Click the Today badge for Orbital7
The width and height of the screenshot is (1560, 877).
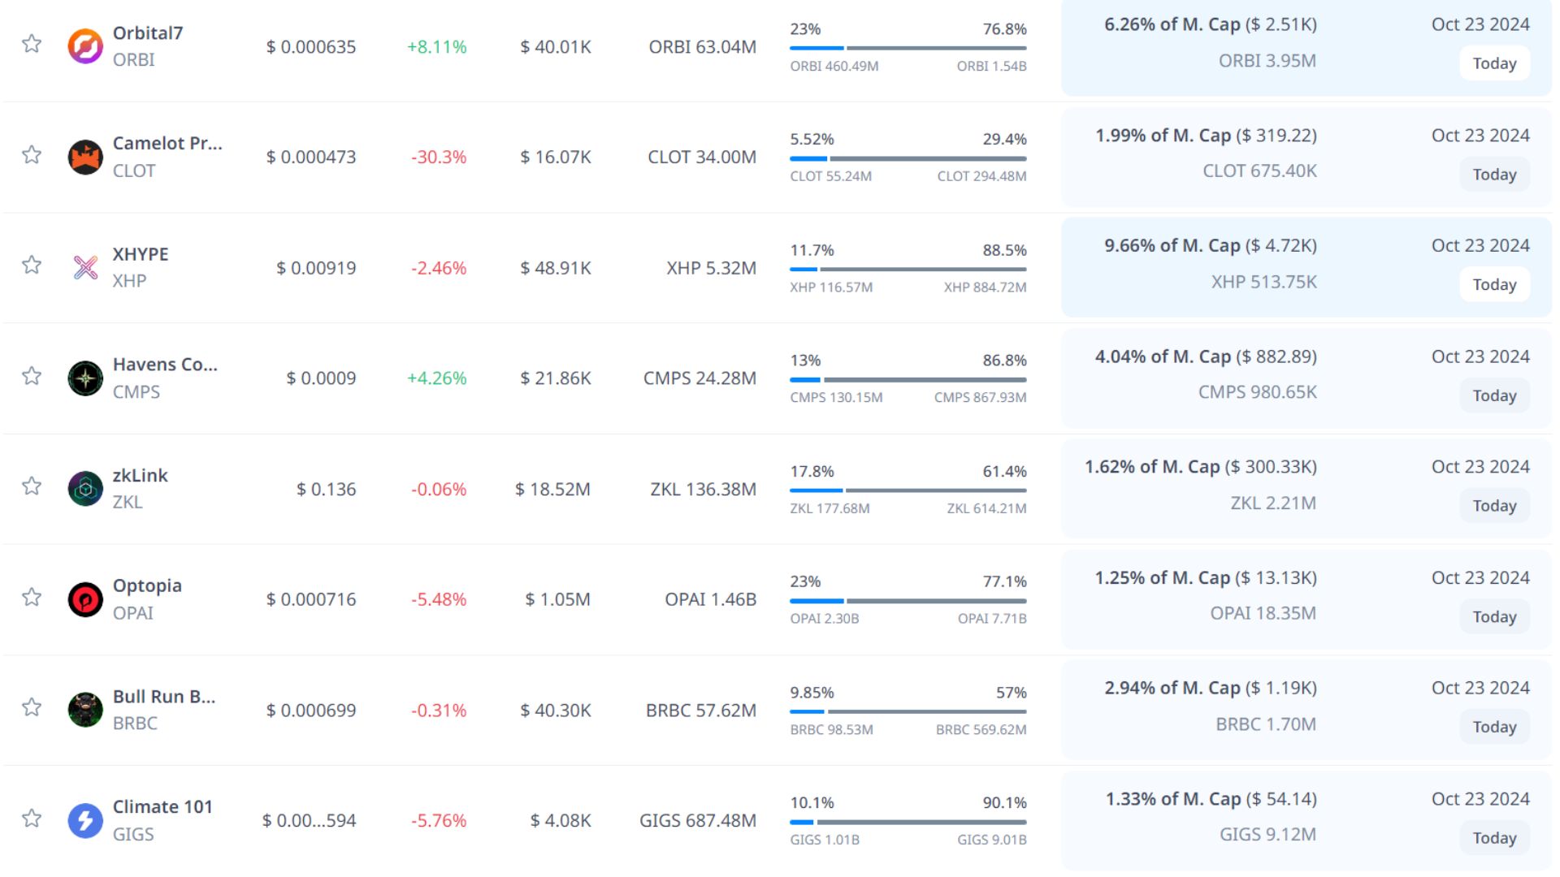click(x=1494, y=63)
